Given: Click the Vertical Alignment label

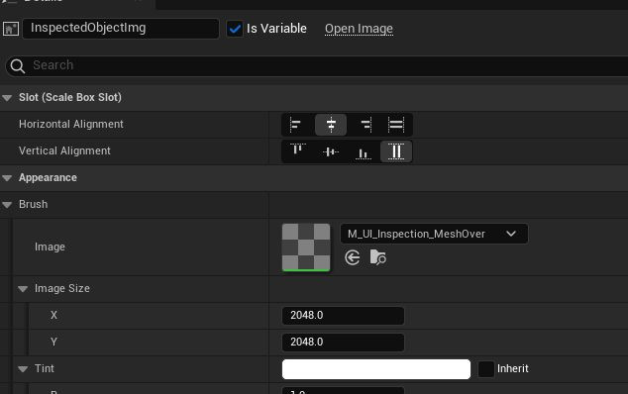Looking at the screenshot, I should [x=65, y=150].
